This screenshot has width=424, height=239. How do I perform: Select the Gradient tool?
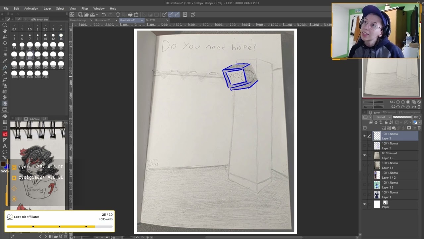point(5,122)
